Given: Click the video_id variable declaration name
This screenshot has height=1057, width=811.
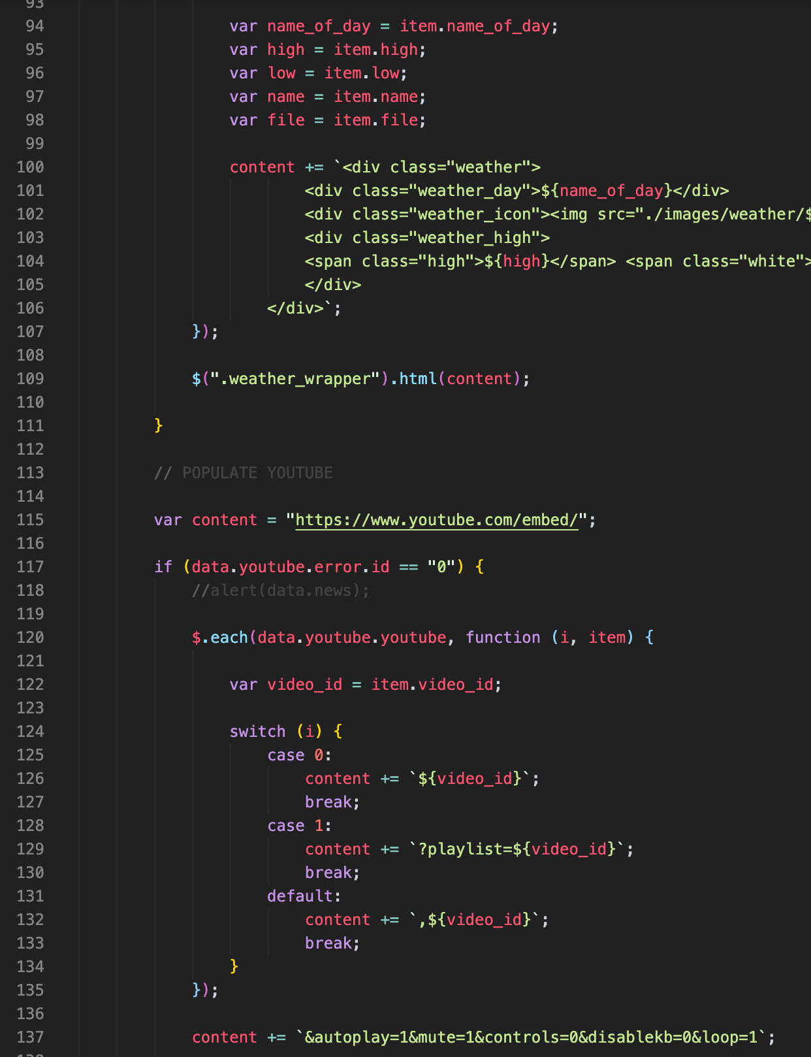Looking at the screenshot, I should point(304,685).
